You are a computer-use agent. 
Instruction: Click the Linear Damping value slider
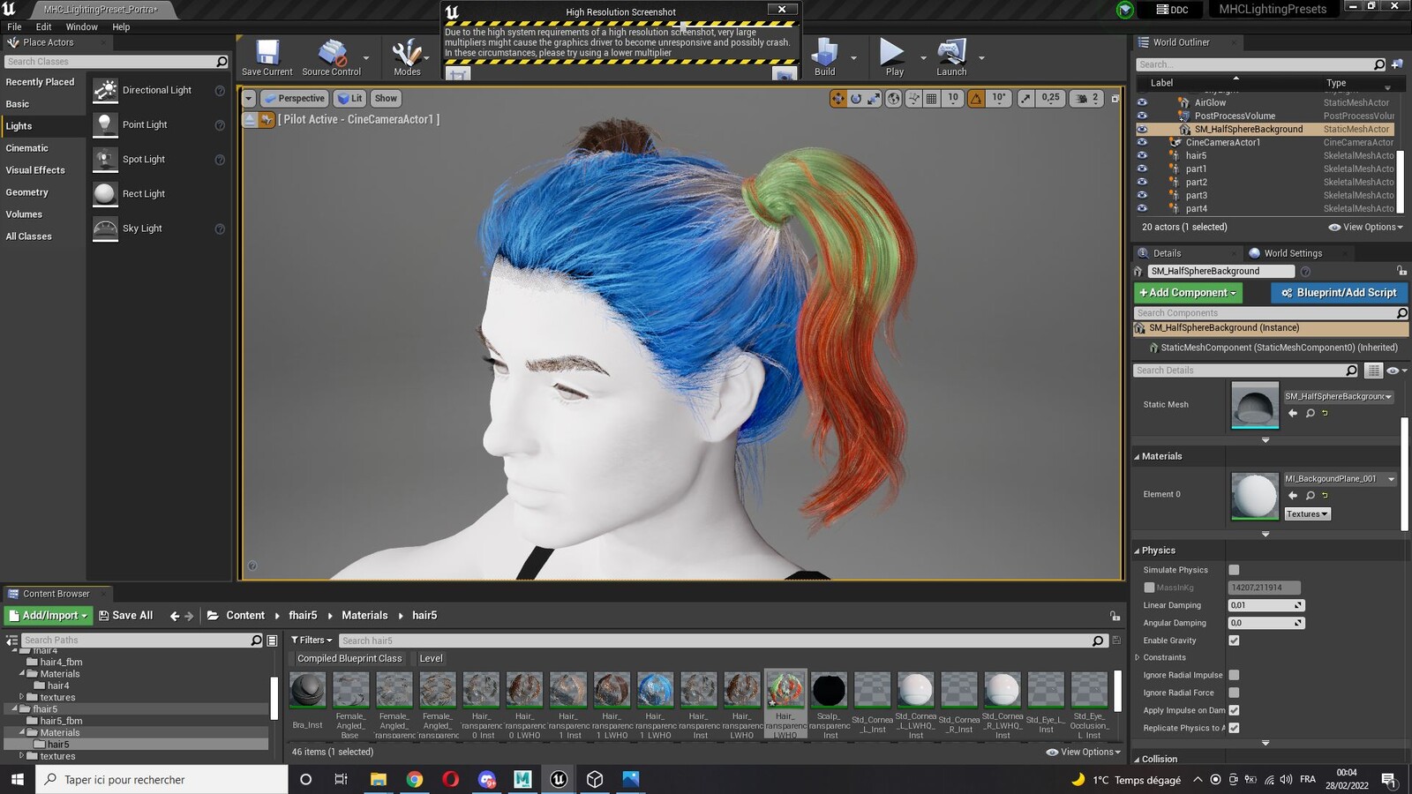(1266, 605)
